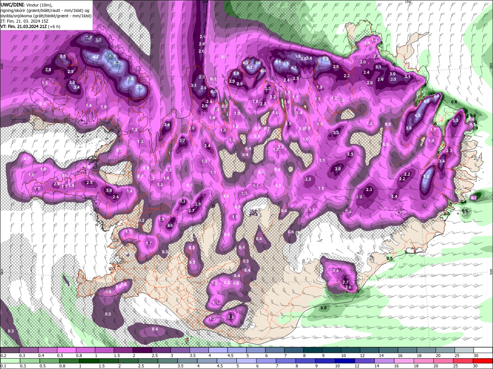Image resolution: width=493 pixels, height=369 pixels.
Task: Click the '(+6 h)' forecast offset
Action: 54,27
